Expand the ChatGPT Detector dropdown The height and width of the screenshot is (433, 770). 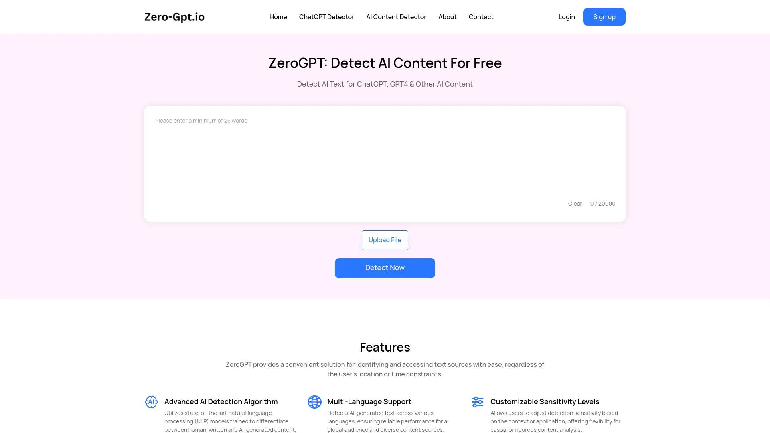tap(326, 17)
